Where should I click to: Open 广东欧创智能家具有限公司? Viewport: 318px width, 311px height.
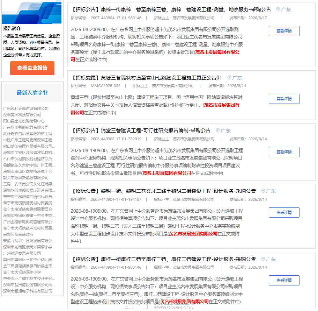point(26,127)
